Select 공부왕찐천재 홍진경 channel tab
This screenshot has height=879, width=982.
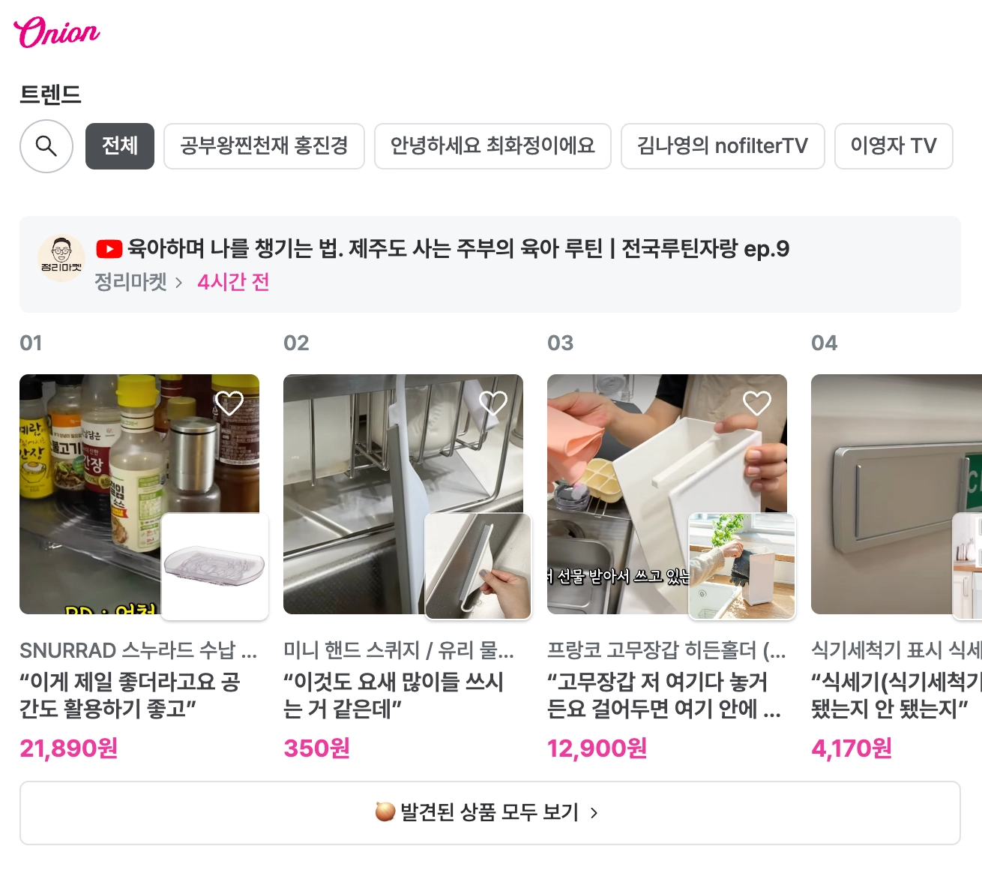[x=264, y=146]
